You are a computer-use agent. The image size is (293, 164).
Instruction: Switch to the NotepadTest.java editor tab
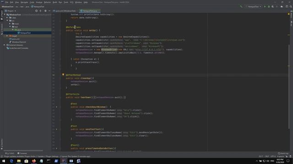pyautogui.click(x=90, y=11)
